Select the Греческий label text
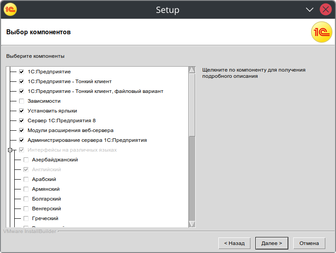Image resolution: width=336 pixels, height=253 pixels. coord(45,219)
